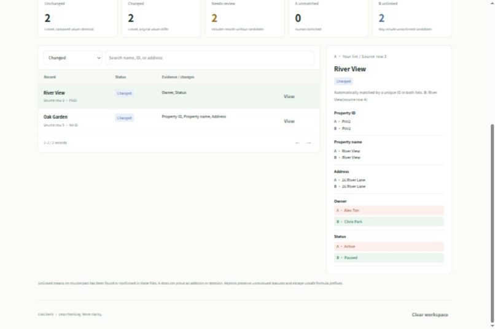Click the ListCheck footer tagline
This screenshot has width=495, height=329.
[70, 314]
